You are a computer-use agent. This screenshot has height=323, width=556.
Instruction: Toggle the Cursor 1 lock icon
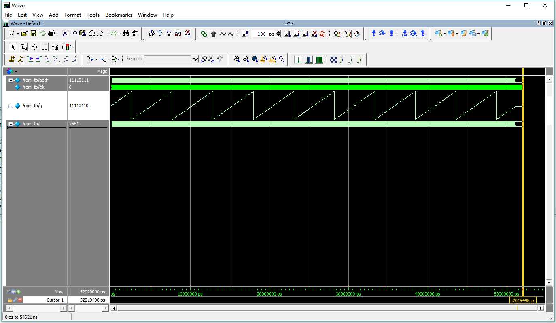coord(10,300)
